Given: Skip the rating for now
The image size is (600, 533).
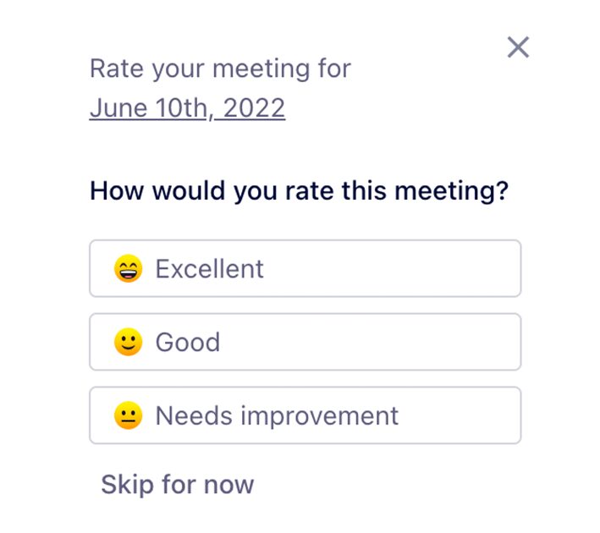Looking at the screenshot, I should pos(177,485).
